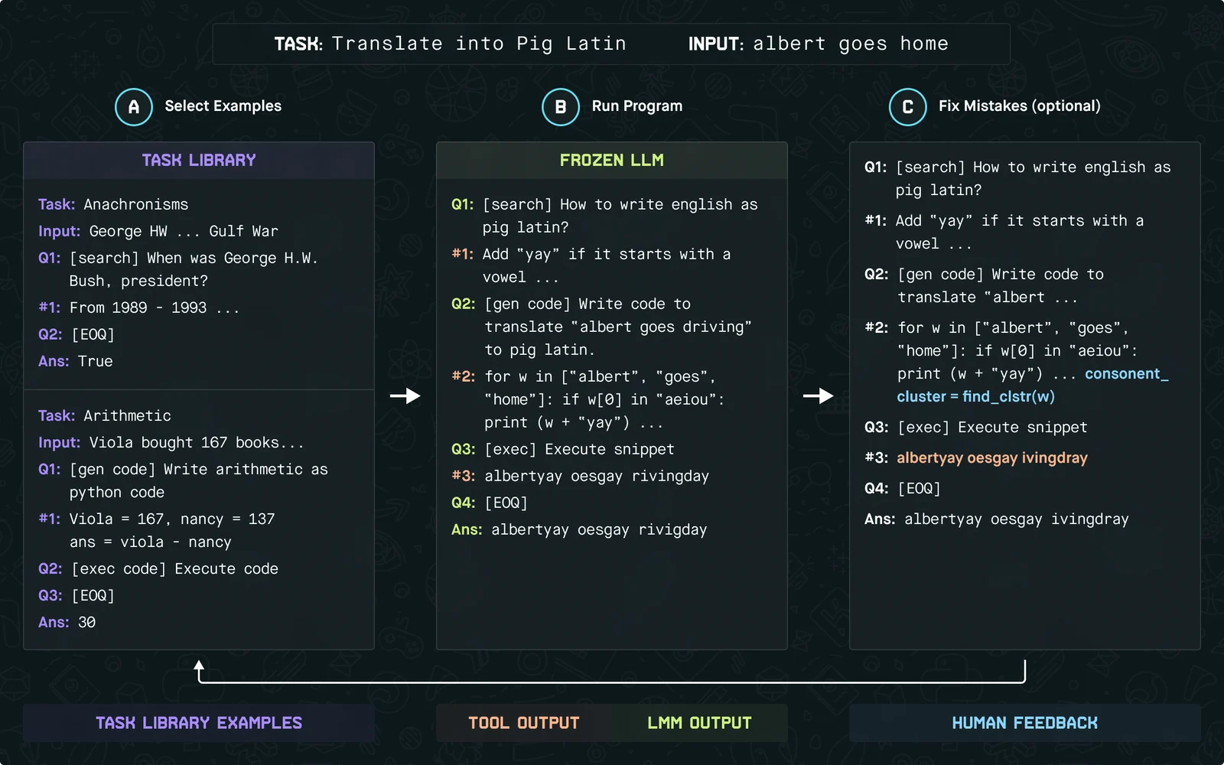Click the circled C step icon

(908, 106)
